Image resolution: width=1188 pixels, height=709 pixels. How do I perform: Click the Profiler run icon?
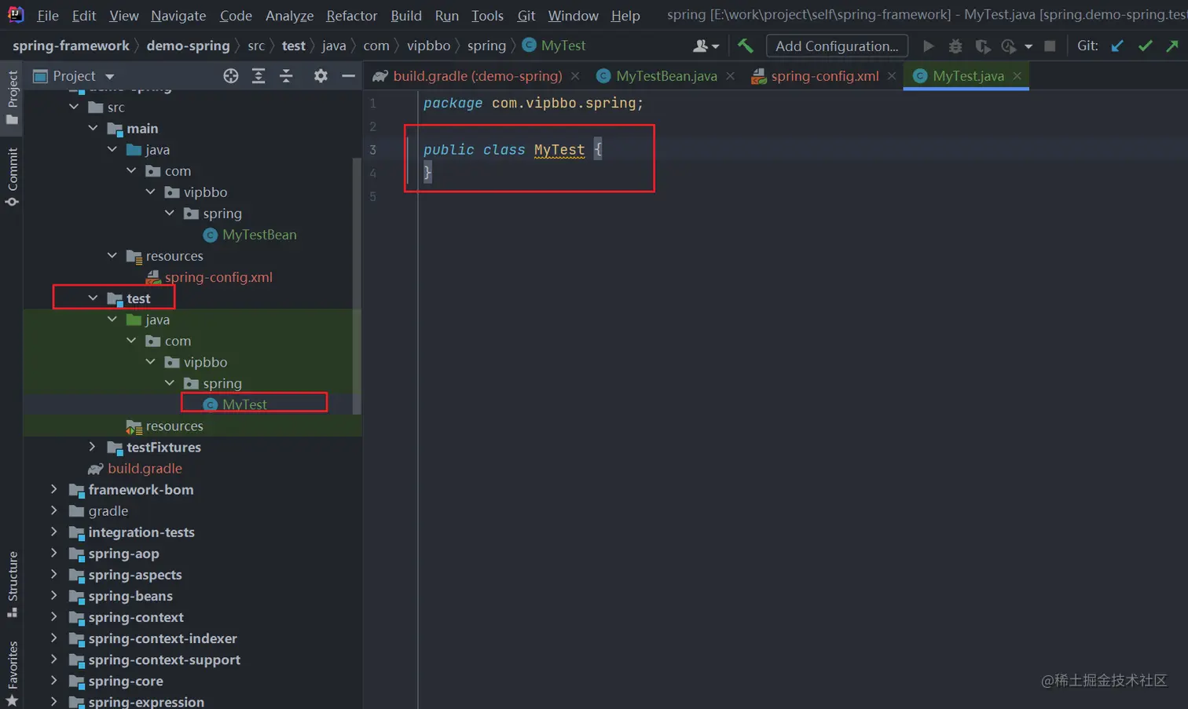pyautogui.click(x=1008, y=46)
